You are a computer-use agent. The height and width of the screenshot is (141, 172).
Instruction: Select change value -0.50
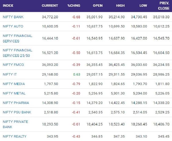pos(76,53)
